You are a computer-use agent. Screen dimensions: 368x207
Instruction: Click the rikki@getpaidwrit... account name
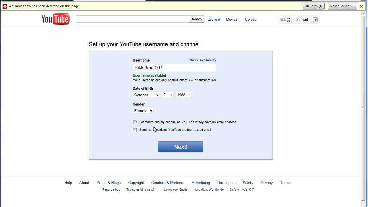[x=296, y=20]
